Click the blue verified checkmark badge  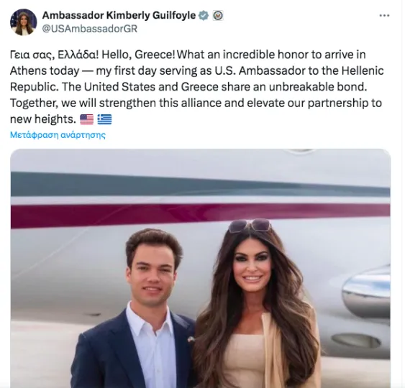[204, 16]
